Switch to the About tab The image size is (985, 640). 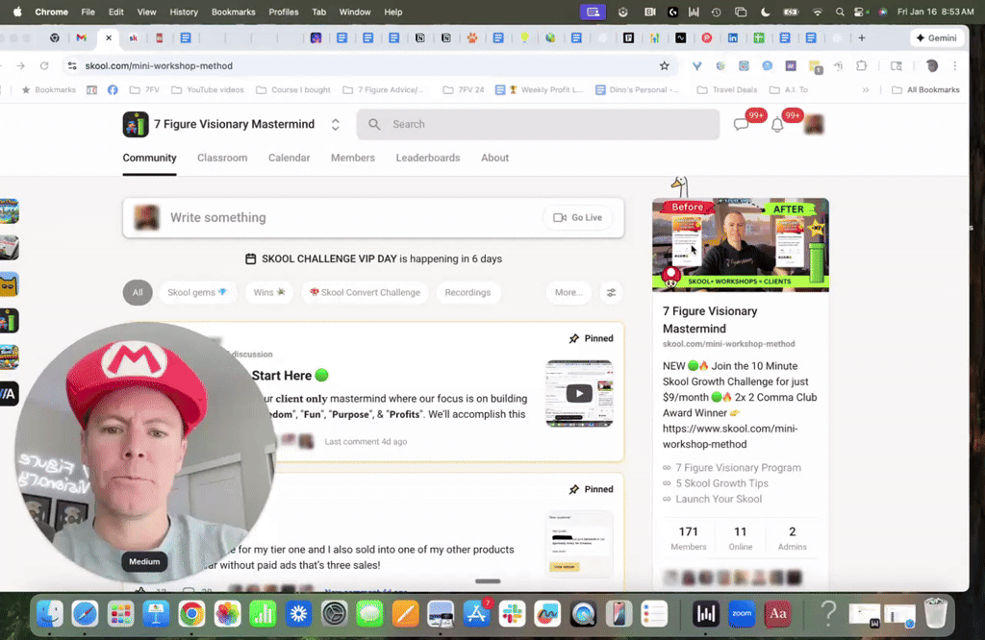pyautogui.click(x=495, y=159)
